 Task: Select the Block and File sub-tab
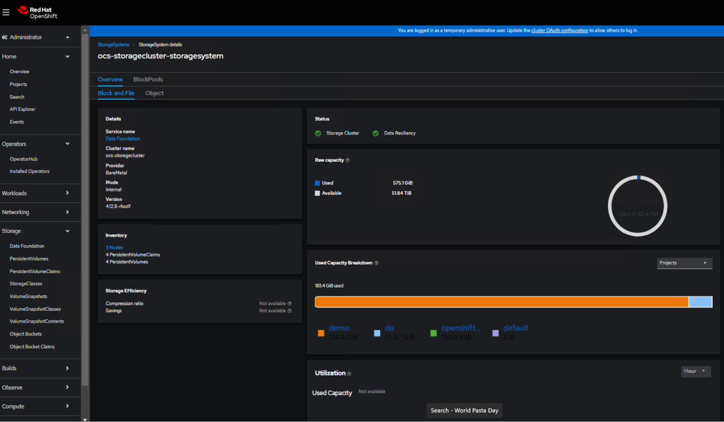click(116, 93)
